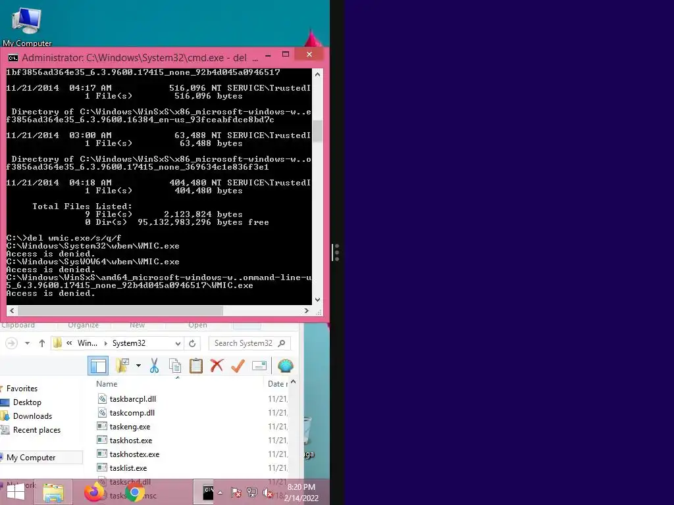The height and width of the screenshot is (505, 674).
Task: Open the Open ribbon group label
Action: click(x=197, y=325)
